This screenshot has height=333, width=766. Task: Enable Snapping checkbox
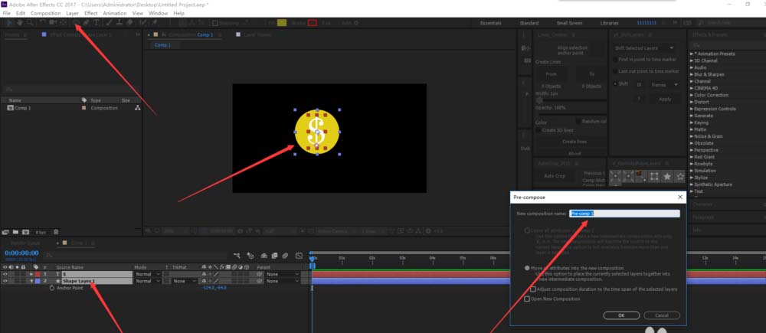click(x=215, y=22)
